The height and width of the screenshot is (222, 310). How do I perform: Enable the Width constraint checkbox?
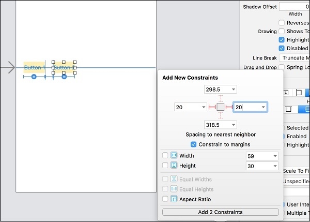point(165,156)
